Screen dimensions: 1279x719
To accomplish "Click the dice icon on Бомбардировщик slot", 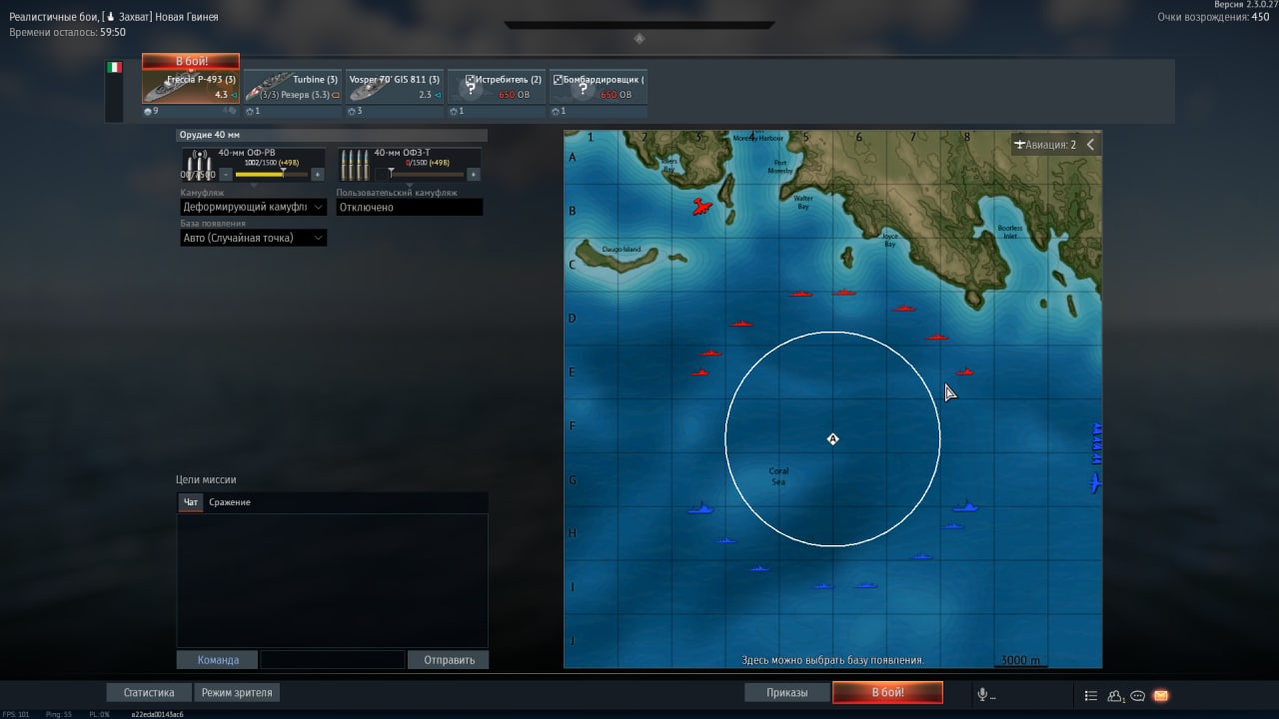I will coord(558,79).
